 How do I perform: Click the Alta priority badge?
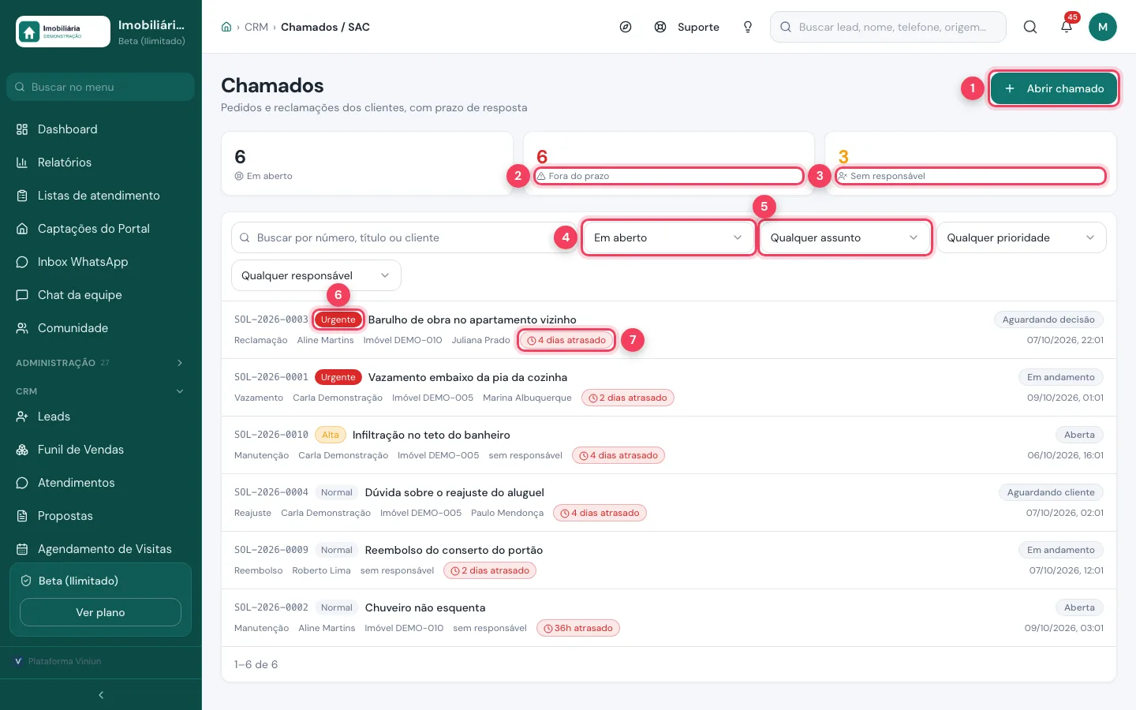[331, 435]
